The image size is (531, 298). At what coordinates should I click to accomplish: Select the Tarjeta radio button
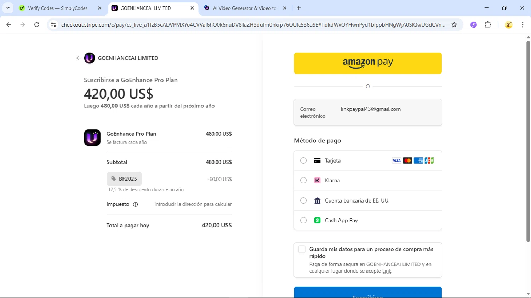click(x=303, y=160)
